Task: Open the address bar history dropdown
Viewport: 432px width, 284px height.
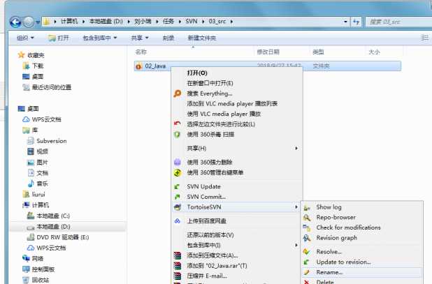Action: 345,22
